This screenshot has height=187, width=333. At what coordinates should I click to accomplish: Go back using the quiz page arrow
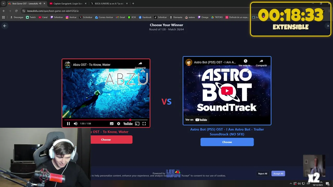coord(5,26)
